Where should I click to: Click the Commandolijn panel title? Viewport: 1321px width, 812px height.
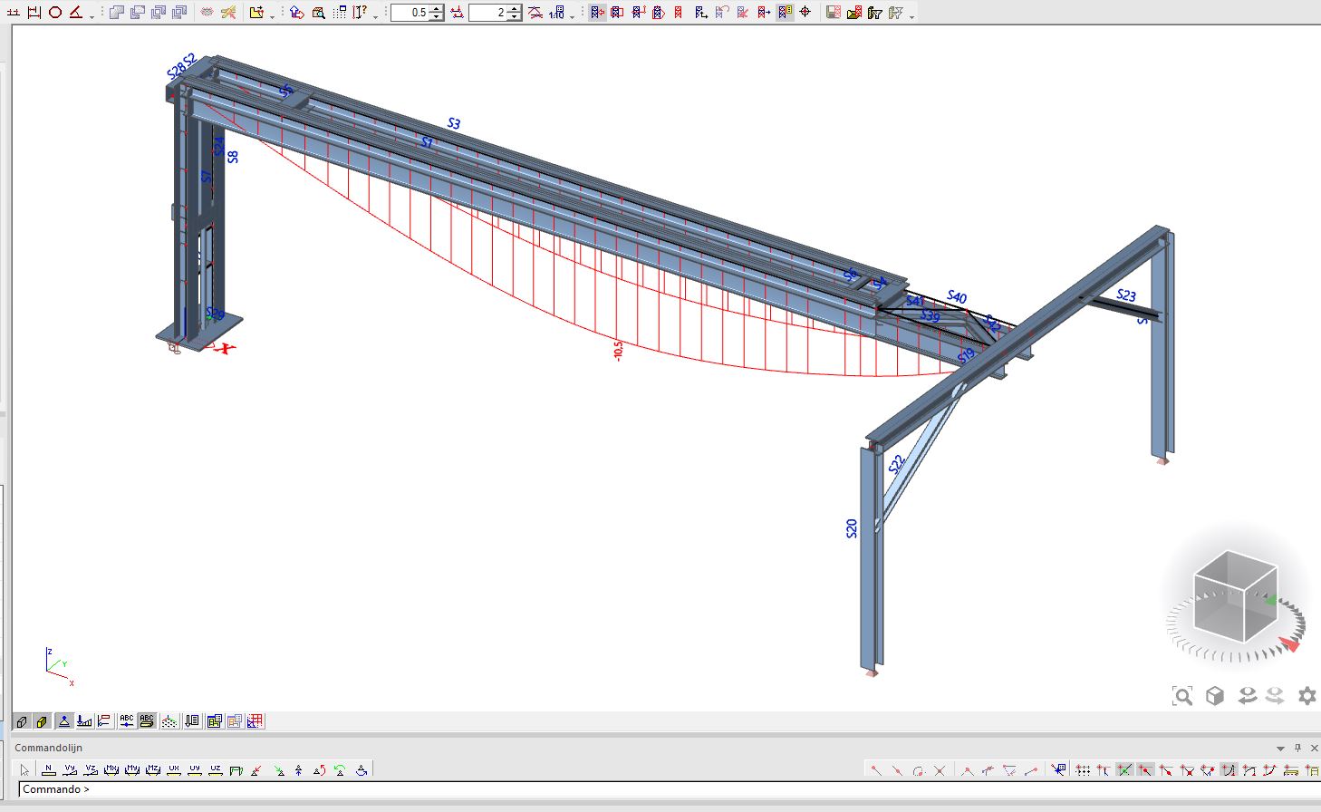49,748
